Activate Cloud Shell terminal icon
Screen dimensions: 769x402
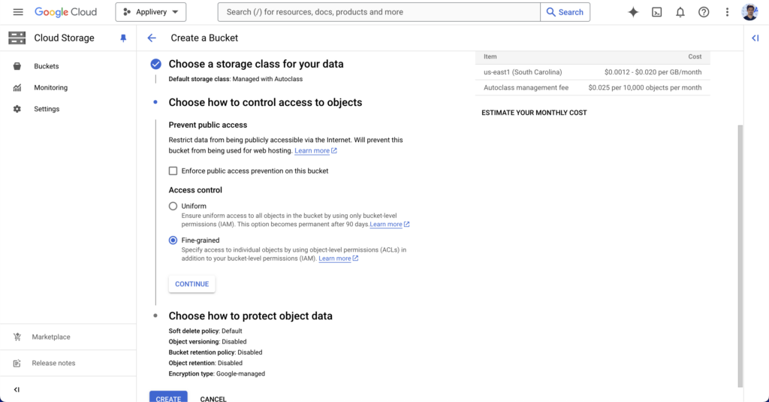pyautogui.click(x=656, y=12)
